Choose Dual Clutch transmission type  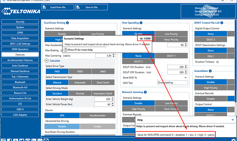coord(103,83)
